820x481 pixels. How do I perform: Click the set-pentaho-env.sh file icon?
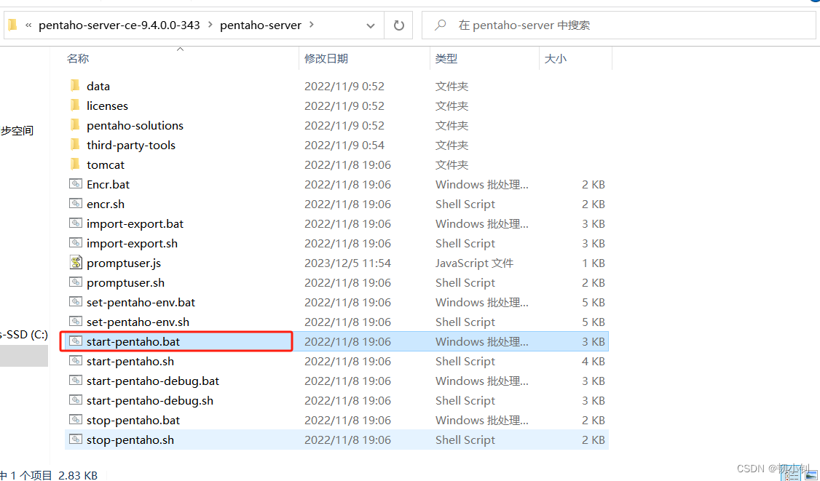(76, 322)
